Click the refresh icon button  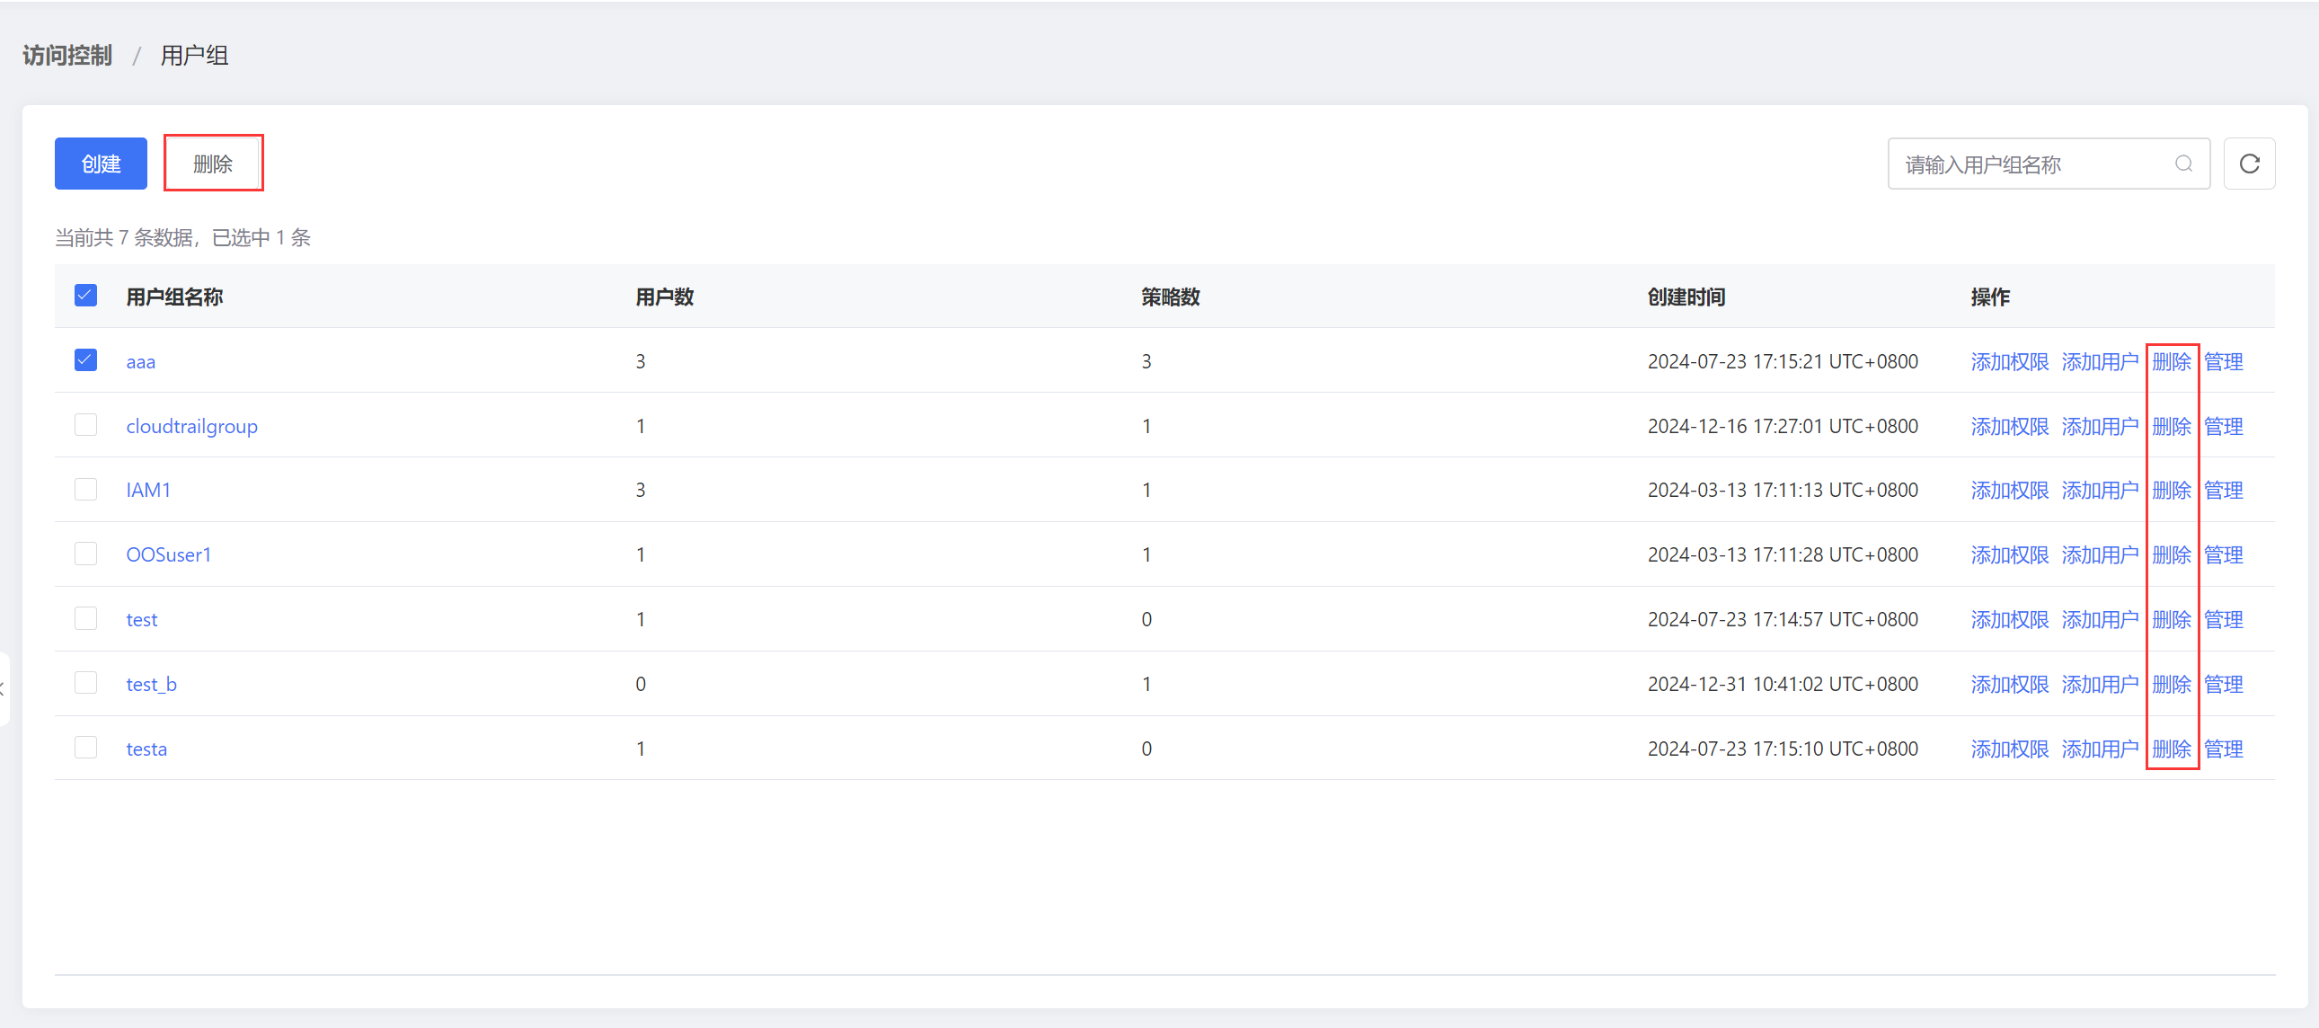click(x=2248, y=164)
